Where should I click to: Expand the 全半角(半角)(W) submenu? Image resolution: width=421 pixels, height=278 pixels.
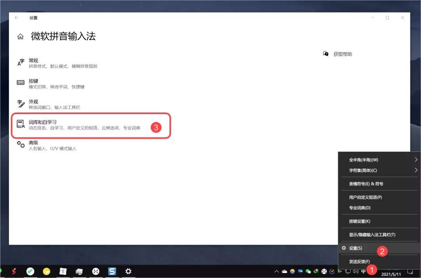(x=379, y=160)
